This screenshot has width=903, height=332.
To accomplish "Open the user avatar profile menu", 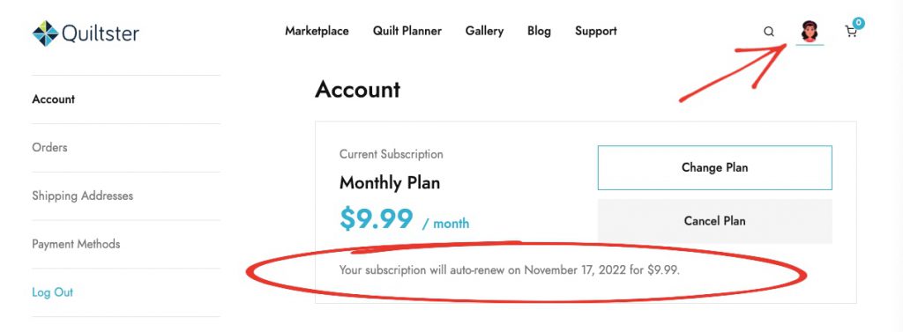I will pyautogui.click(x=810, y=31).
